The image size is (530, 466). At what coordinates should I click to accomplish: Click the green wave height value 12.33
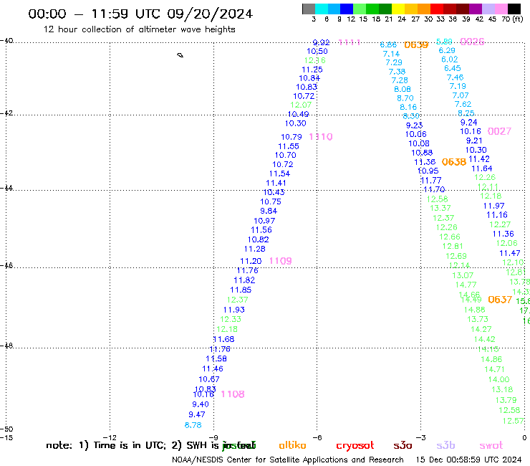point(231,319)
